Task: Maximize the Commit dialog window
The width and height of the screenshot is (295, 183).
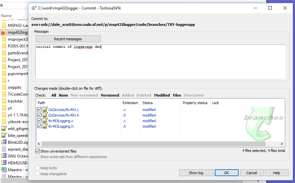Action: (270, 8)
